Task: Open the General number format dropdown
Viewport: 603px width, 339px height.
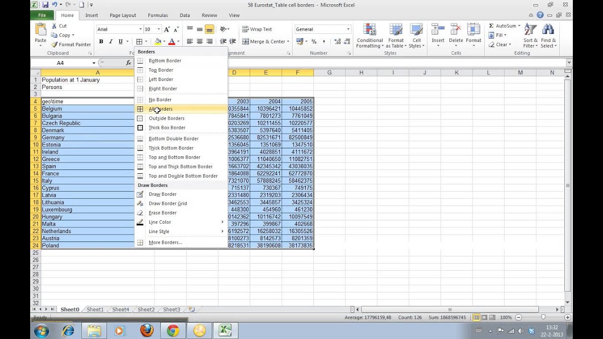Action: pyautogui.click(x=348, y=29)
